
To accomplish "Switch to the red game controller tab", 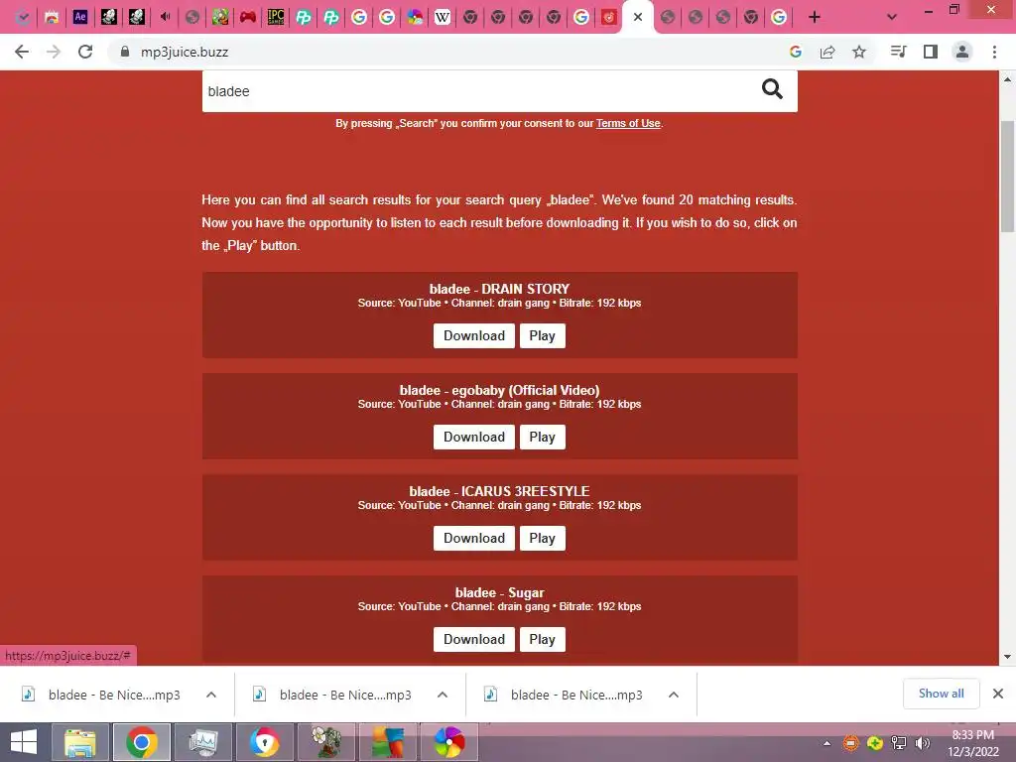I will [247, 18].
